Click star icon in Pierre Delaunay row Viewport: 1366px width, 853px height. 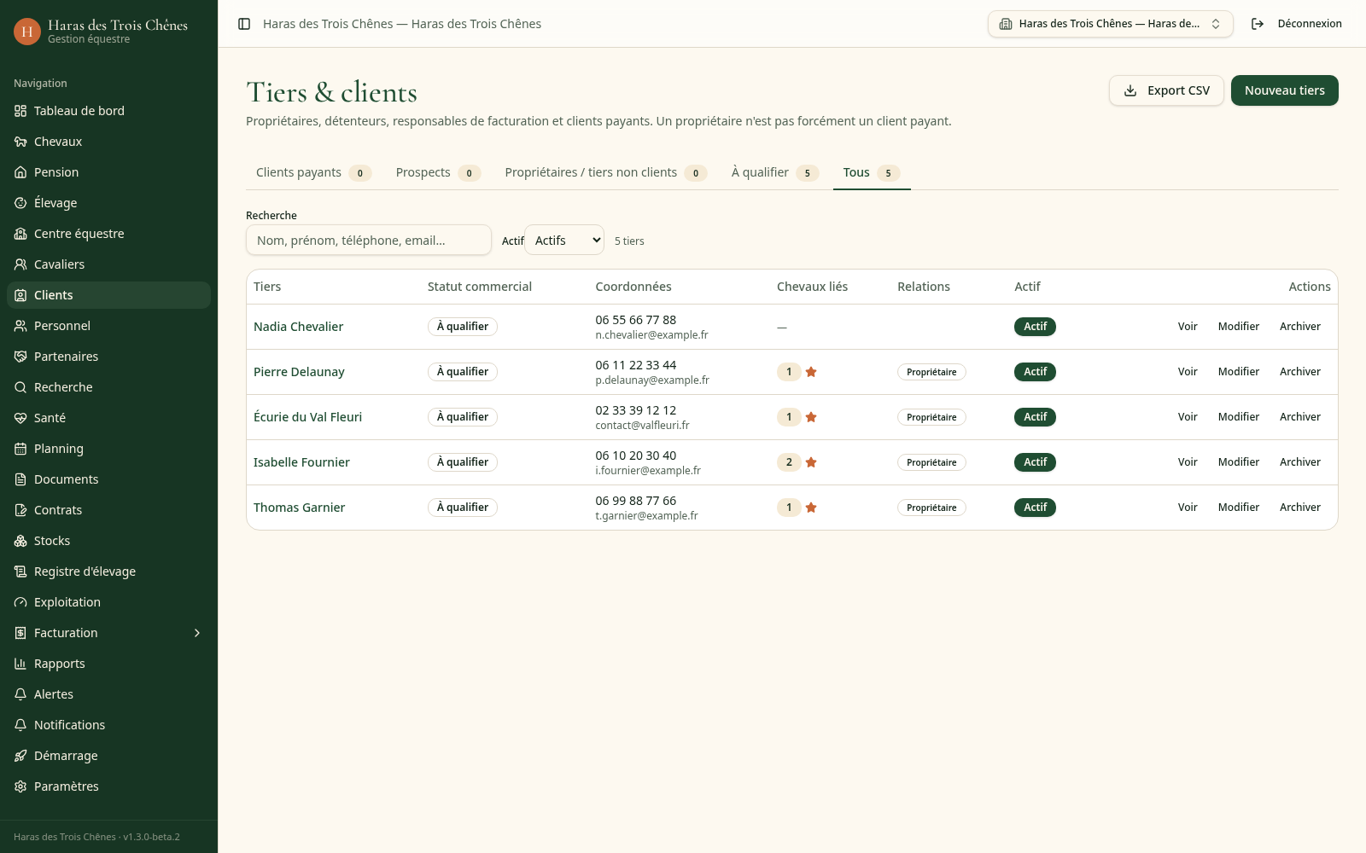point(811,372)
